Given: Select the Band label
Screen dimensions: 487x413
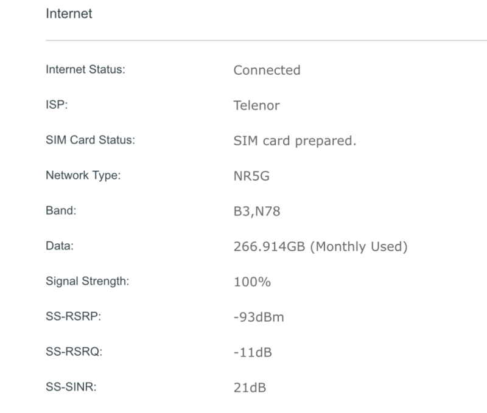Looking at the screenshot, I should [61, 210].
